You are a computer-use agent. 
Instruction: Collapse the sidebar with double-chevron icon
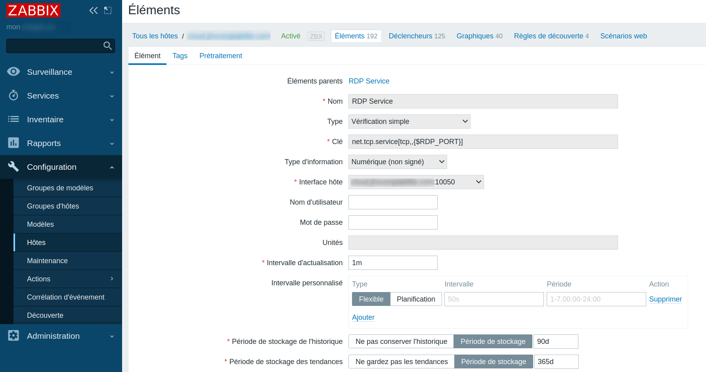pyautogui.click(x=94, y=11)
